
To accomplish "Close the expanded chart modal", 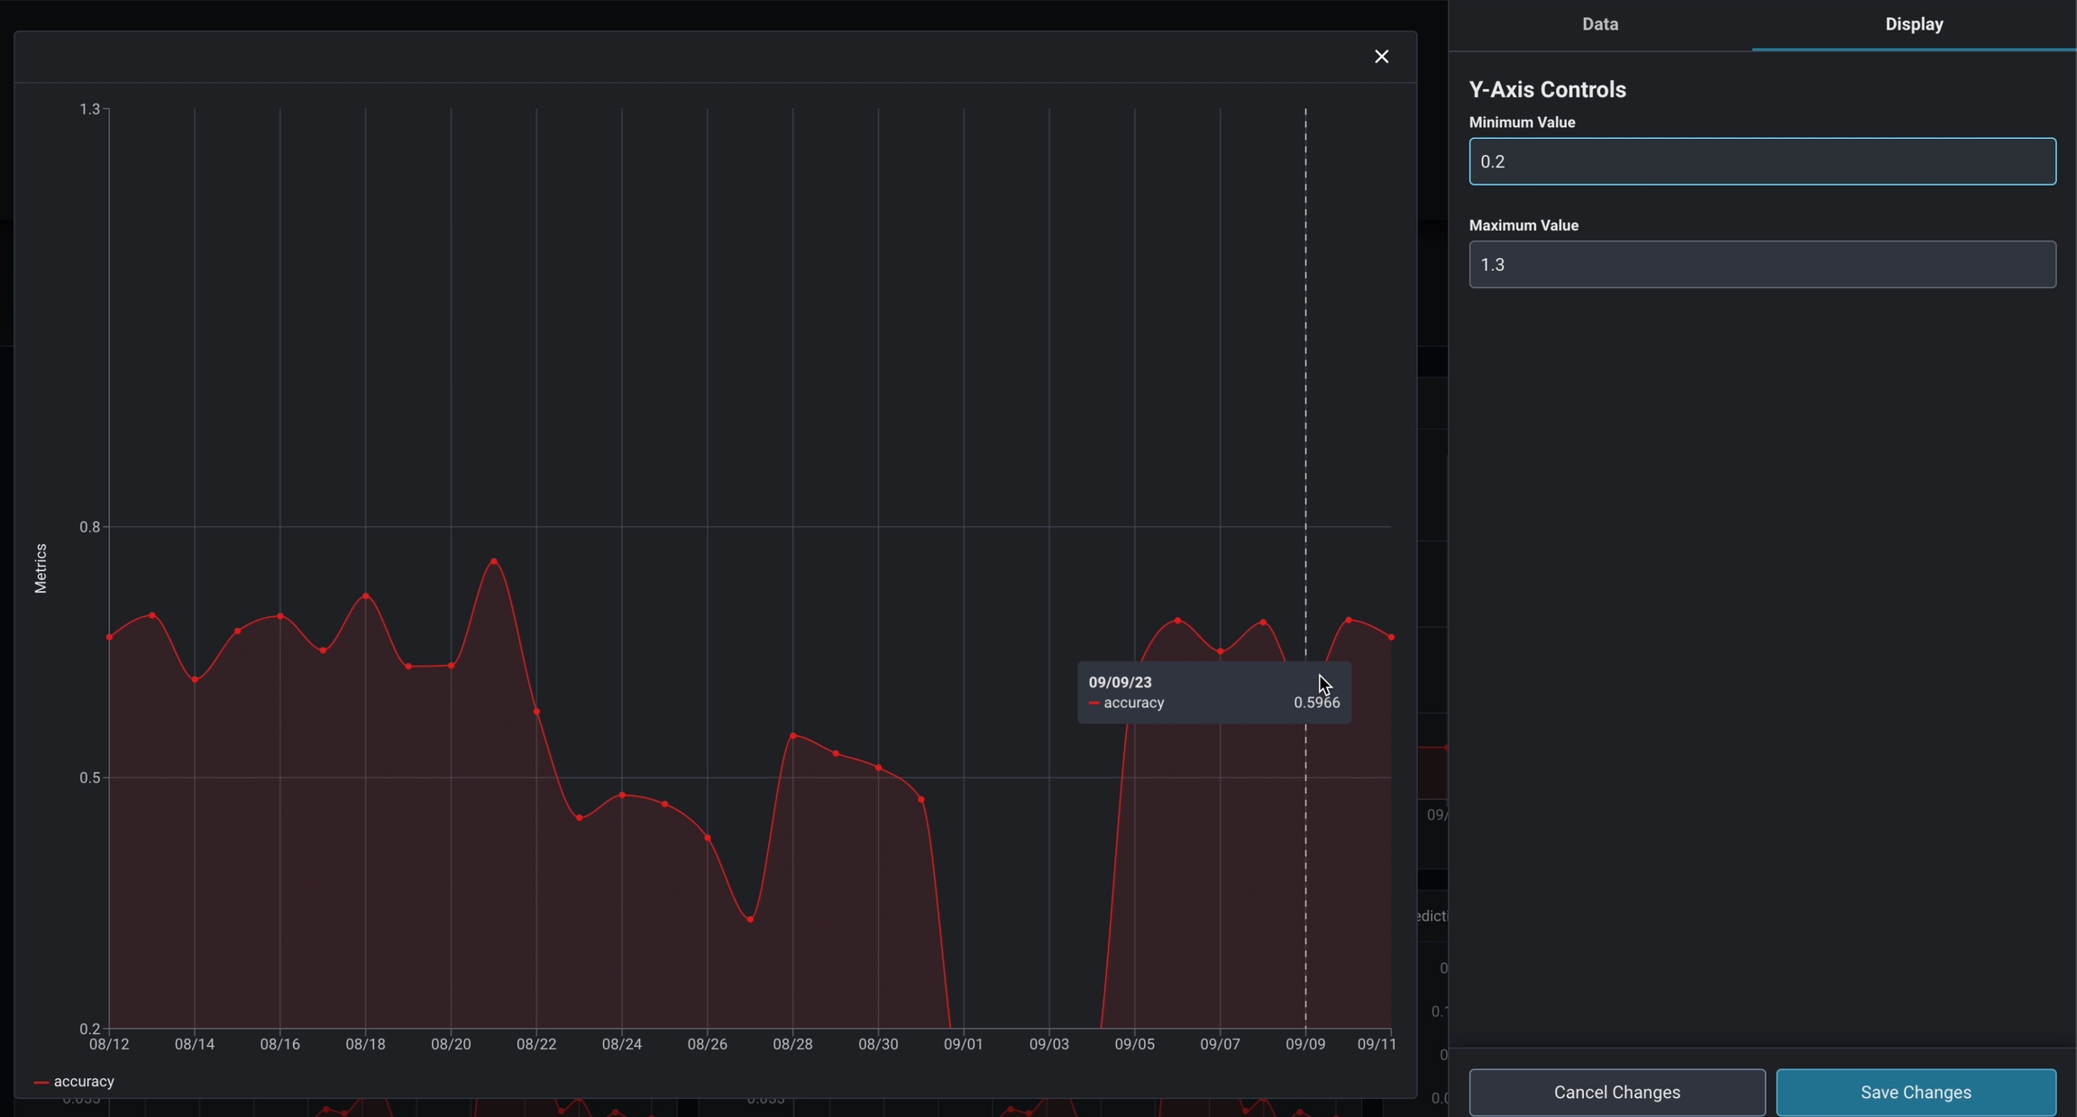I will 1381,57.
